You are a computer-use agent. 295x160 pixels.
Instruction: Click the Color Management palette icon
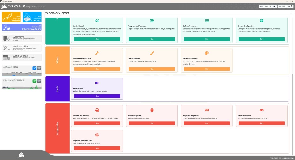coord(207,53)
